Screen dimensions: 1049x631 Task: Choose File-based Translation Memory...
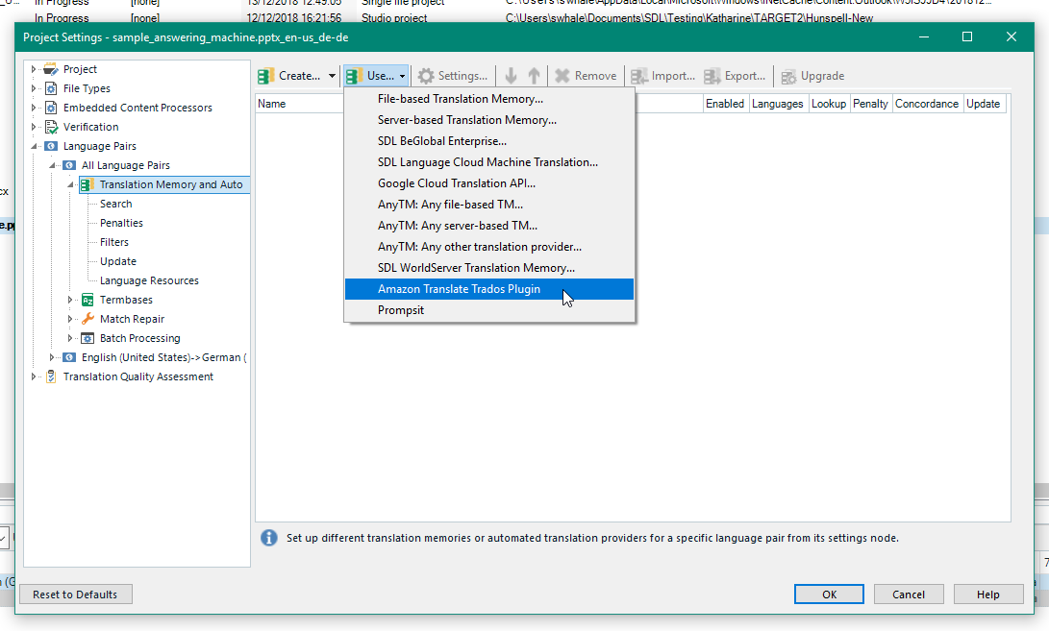pos(489,99)
